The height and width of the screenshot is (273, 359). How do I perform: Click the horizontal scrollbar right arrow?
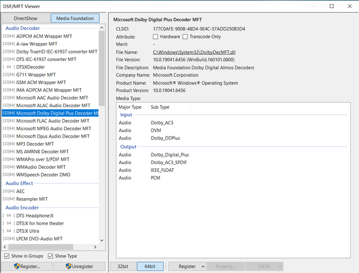95,247
